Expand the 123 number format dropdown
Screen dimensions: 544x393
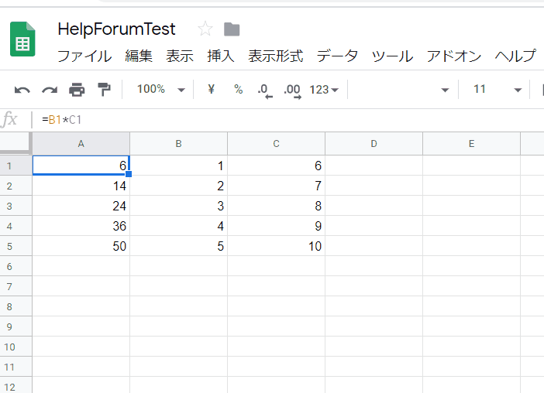[x=324, y=90]
